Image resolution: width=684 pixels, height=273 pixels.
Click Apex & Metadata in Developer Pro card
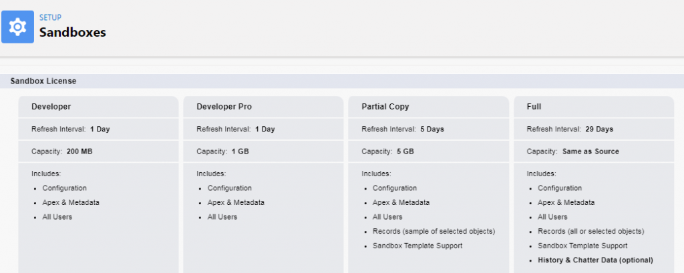point(236,202)
